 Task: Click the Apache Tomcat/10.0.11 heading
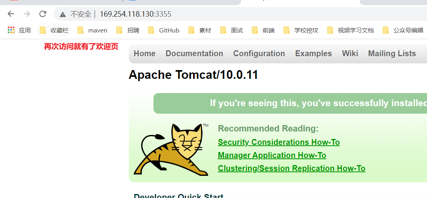pyautogui.click(x=193, y=75)
